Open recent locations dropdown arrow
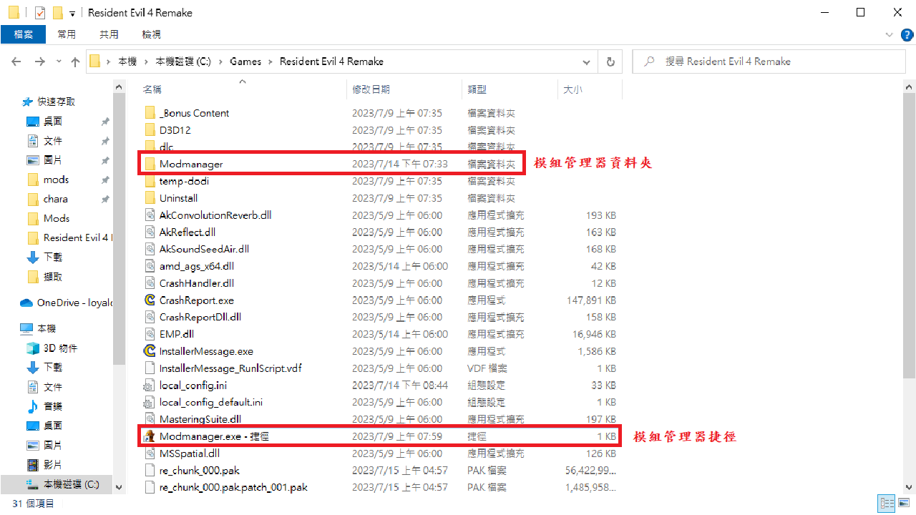This screenshot has width=916, height=515. tap(58, 62)
